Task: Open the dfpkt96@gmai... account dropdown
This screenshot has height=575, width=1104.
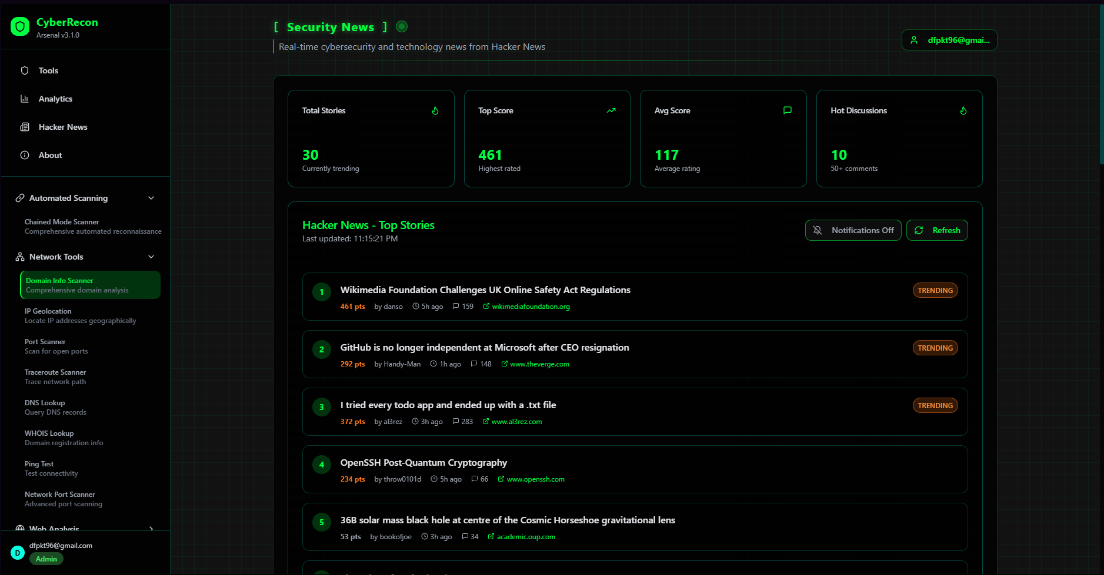Action: tap(949, 40)
